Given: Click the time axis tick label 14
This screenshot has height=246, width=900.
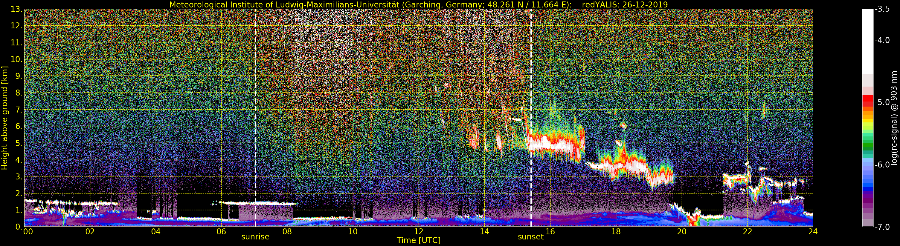Looking at the screenshot, I should (x=484, y=231).
